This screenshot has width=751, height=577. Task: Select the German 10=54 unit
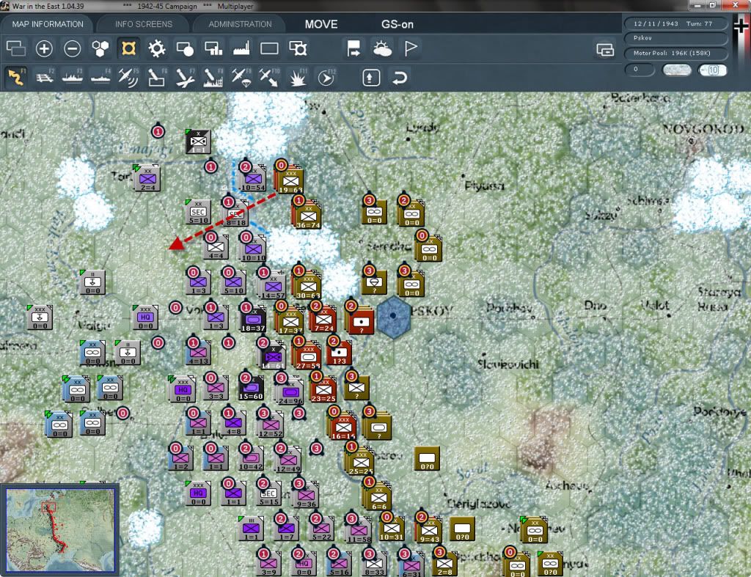click(x=253, y=180)
